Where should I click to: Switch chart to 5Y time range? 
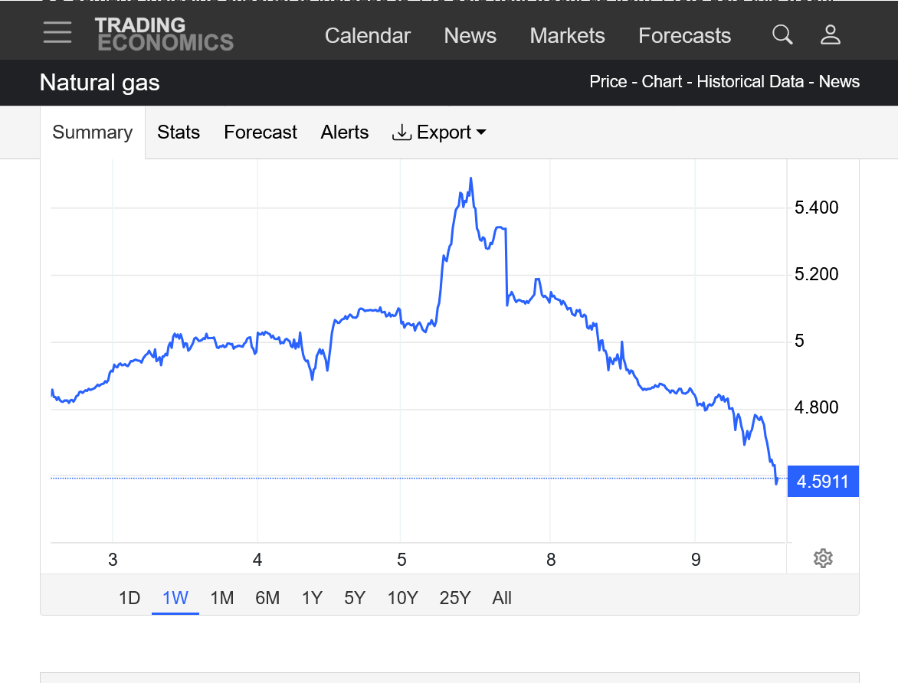click(355, 598)
